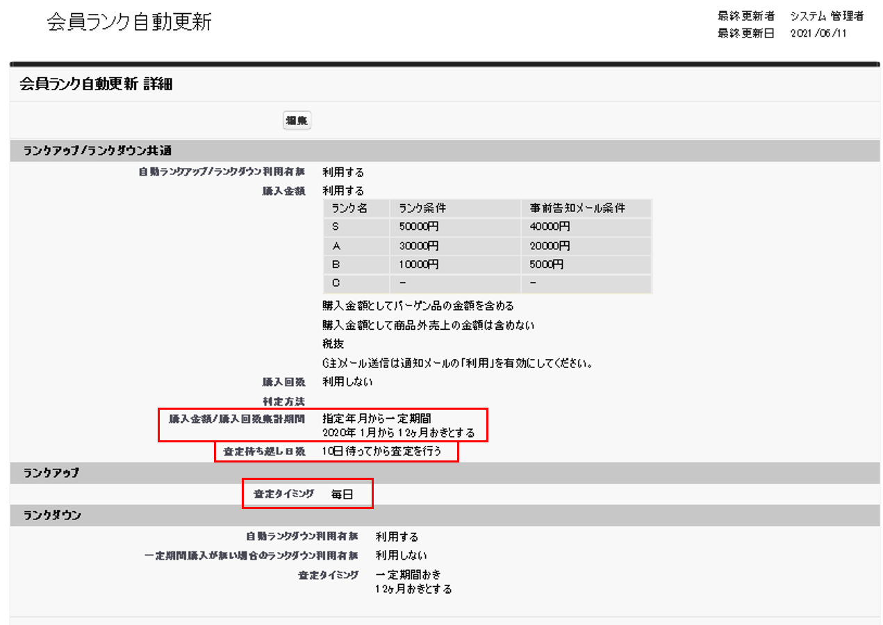Image resolution: width=883 pixels, height=625 pixels.
Task: Select the 50000円 rank condition cell
Action: click(420, 227)
